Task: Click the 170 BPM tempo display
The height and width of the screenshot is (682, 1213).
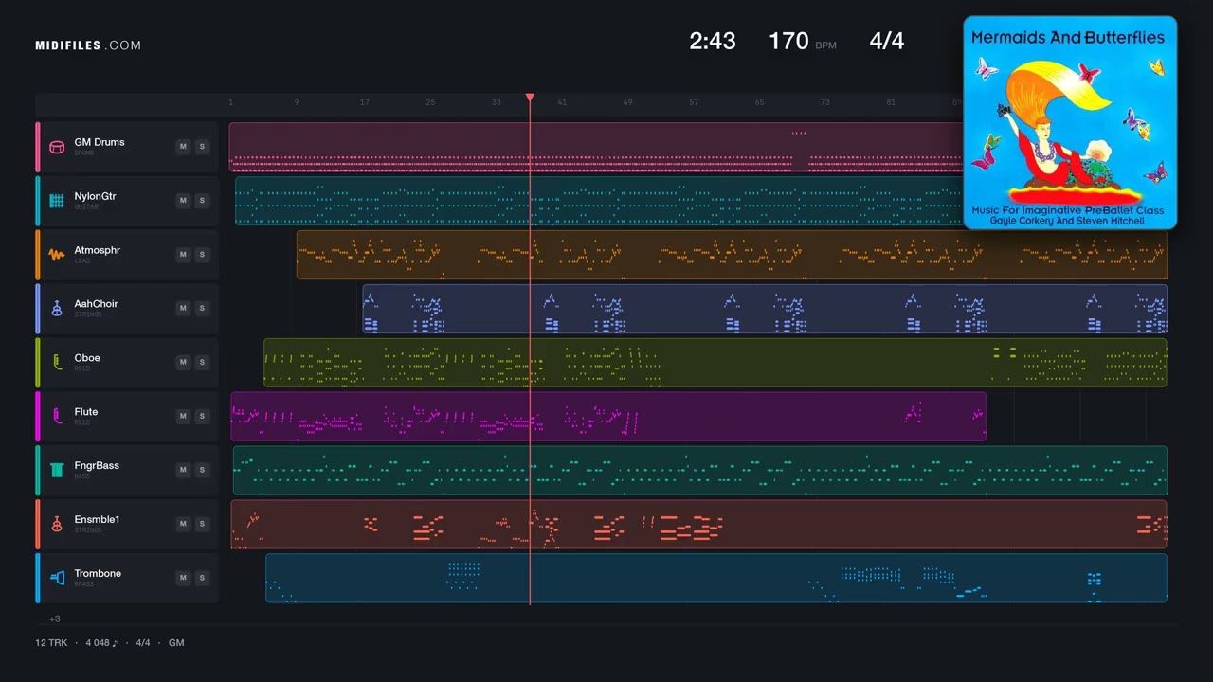Action: pyautogui.click(x=802, y=41)
